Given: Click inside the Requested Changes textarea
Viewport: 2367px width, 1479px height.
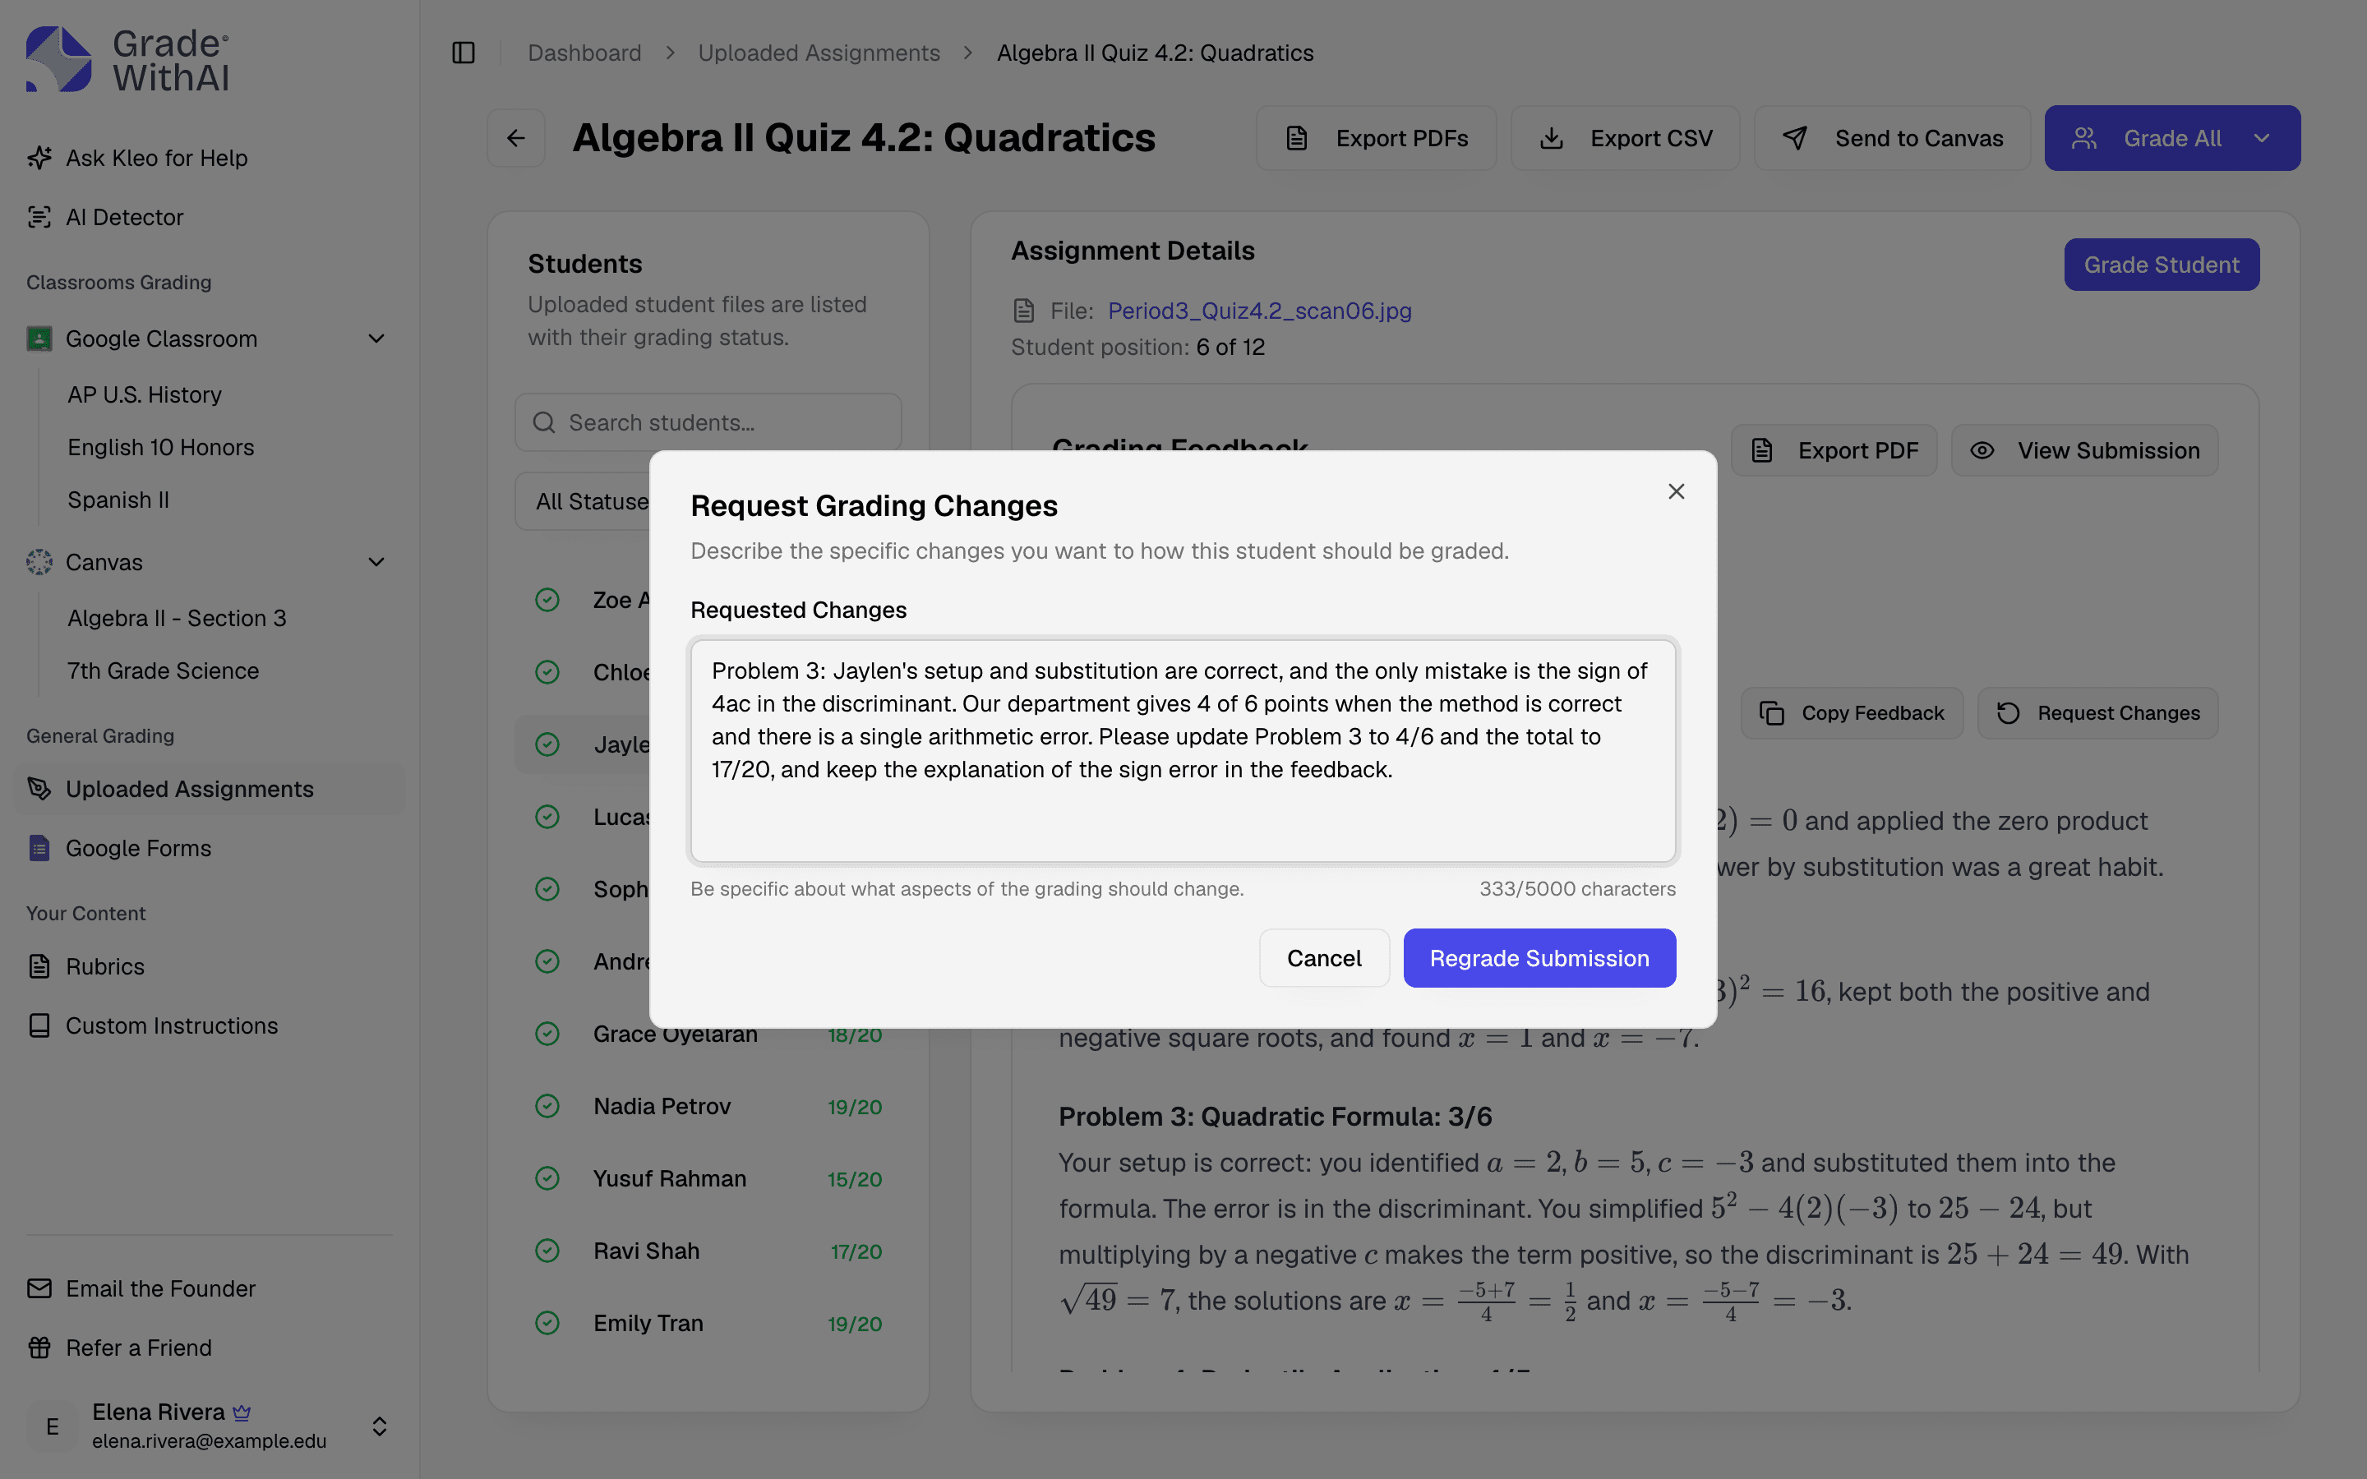Looking at the screenshot, I should coord(1183,751).
